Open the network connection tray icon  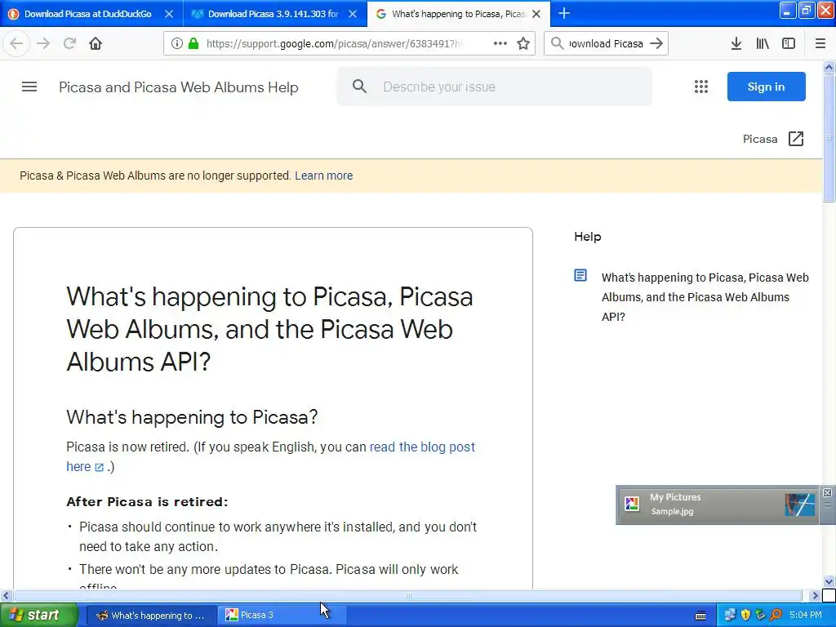click(730, 616)
